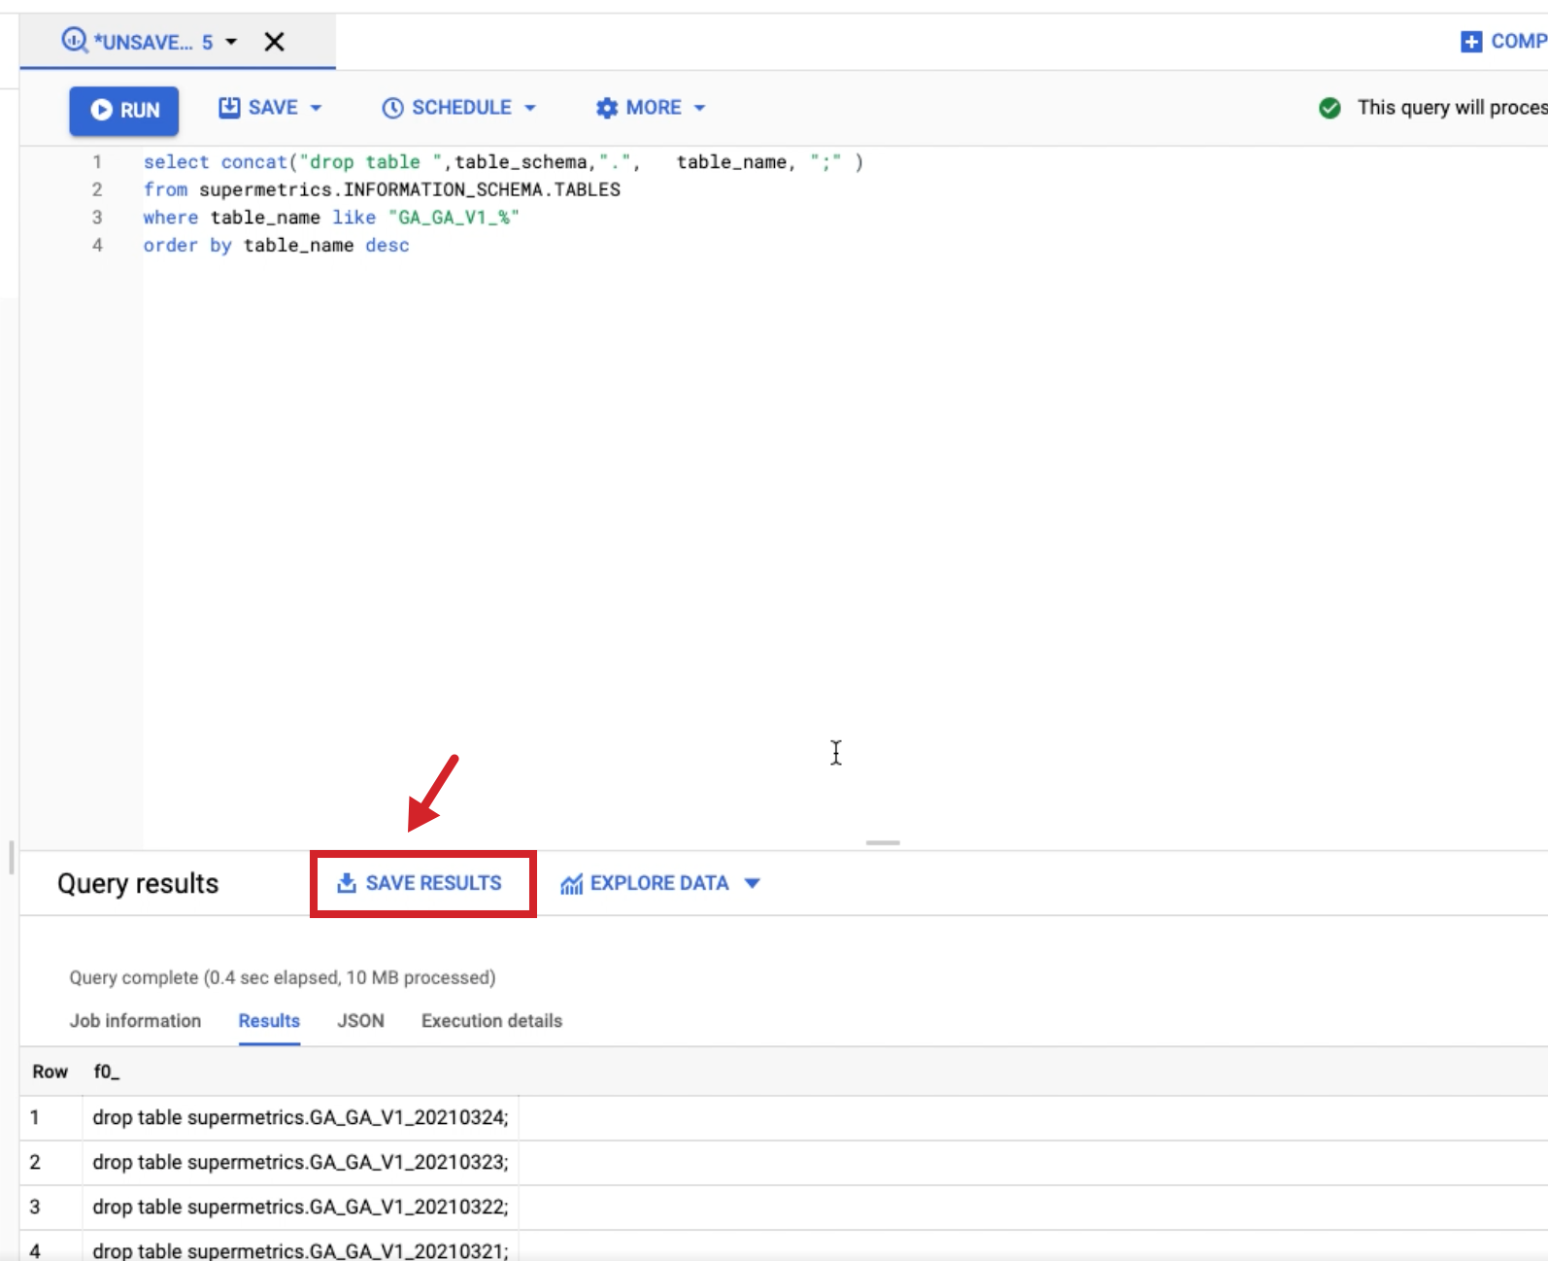Click the compose new query plus icon
The image size is (1548, 1261).
point(1471,42)
